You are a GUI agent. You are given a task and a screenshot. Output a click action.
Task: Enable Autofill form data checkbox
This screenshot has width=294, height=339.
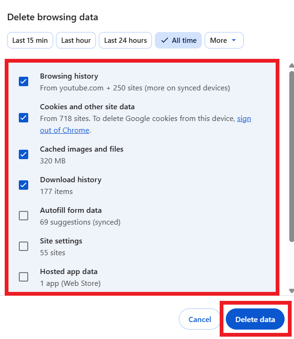pyautogui.click(x=24, y=216)
